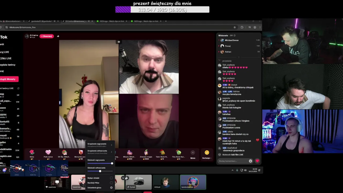Click the microphone icon in system tray

pyautogui.click(x=237, y=170)
